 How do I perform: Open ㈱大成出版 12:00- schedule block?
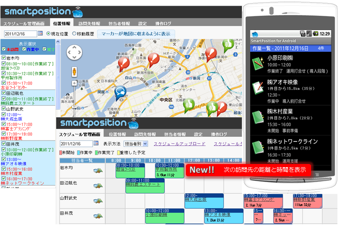coord(204,201)
